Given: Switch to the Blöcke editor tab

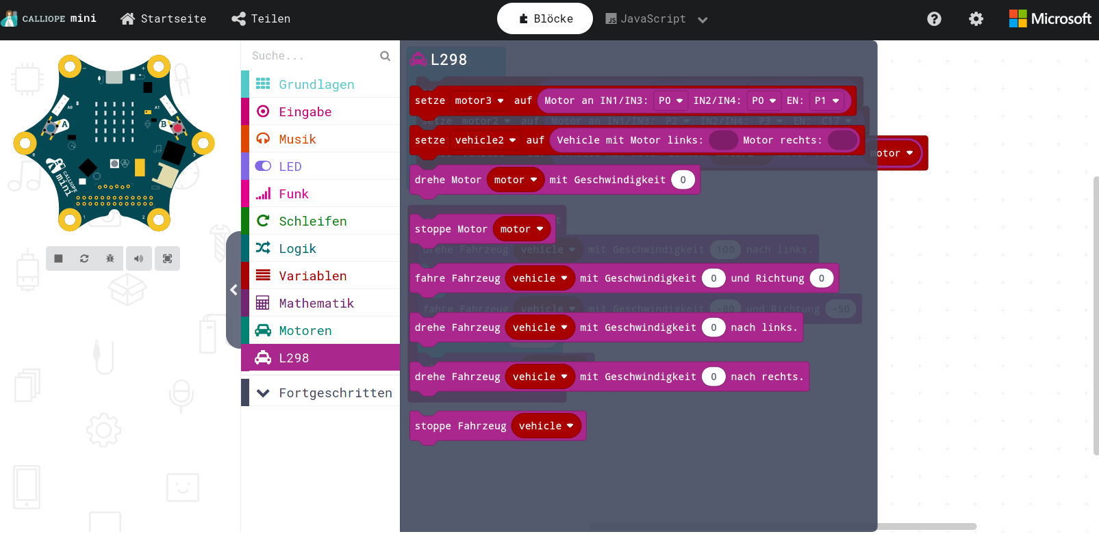Looking at the screenshot, I should (545, 18).
